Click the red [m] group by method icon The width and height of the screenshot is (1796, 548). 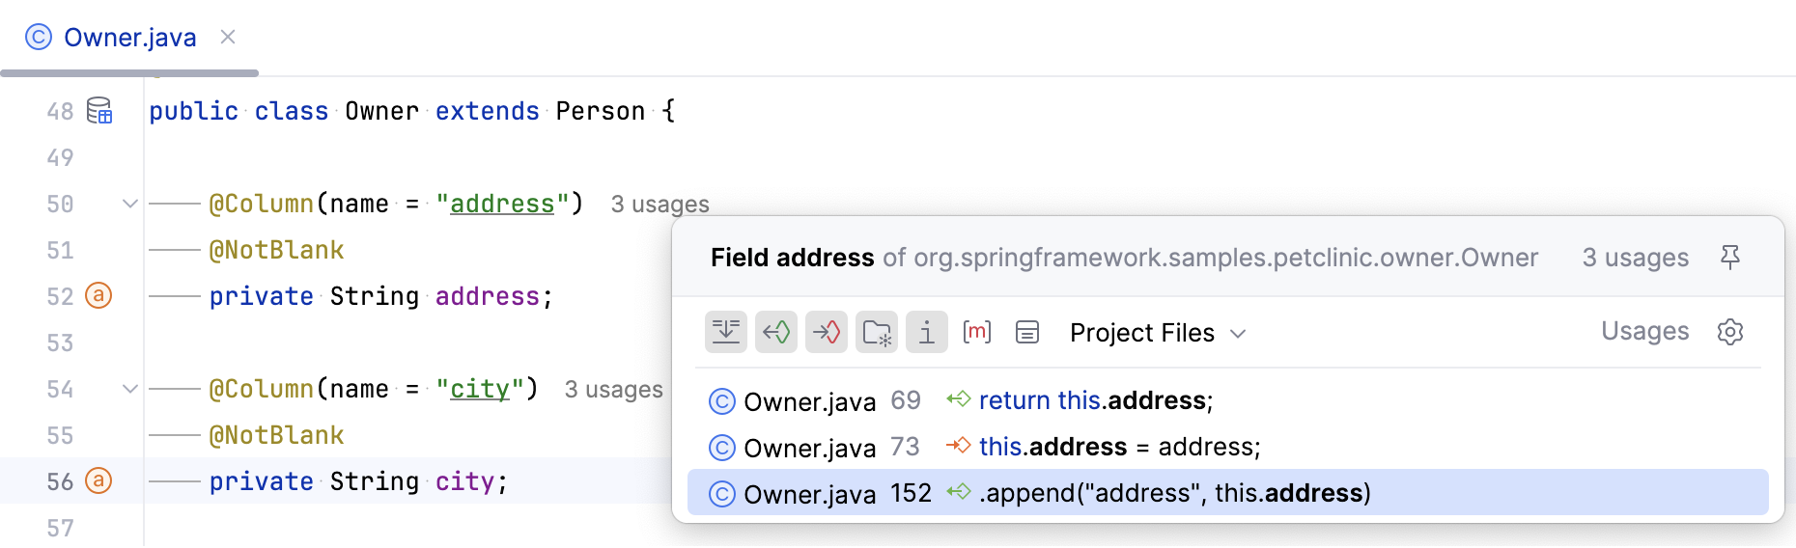tap(977, 333)
